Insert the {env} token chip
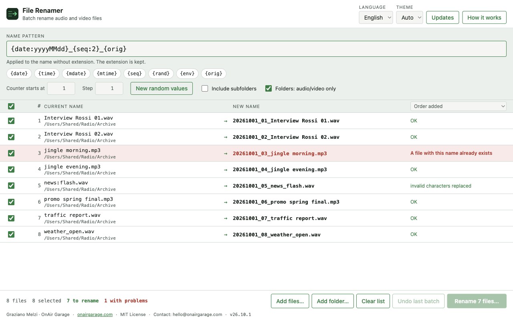 point(188,74)
